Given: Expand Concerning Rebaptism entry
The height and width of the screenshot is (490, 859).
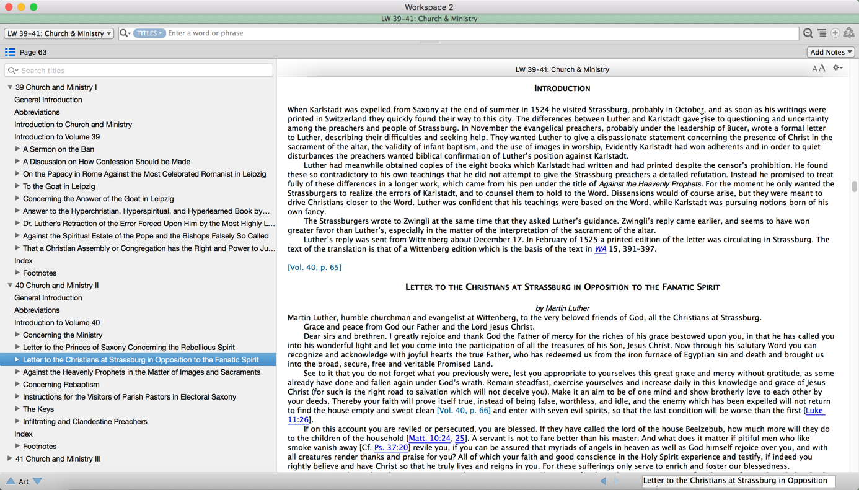Looking at the screenshot, I should [x=17, y=385].
